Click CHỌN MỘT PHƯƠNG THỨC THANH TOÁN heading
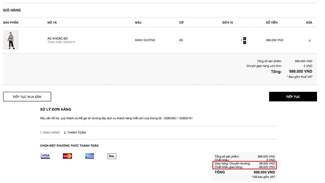This screenshot has height=183, width=325. tap(69, 146)
